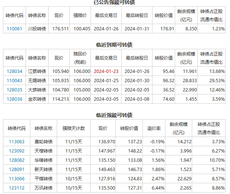Open bond code link 128035

pyautogui.click(x=14, y=90)
